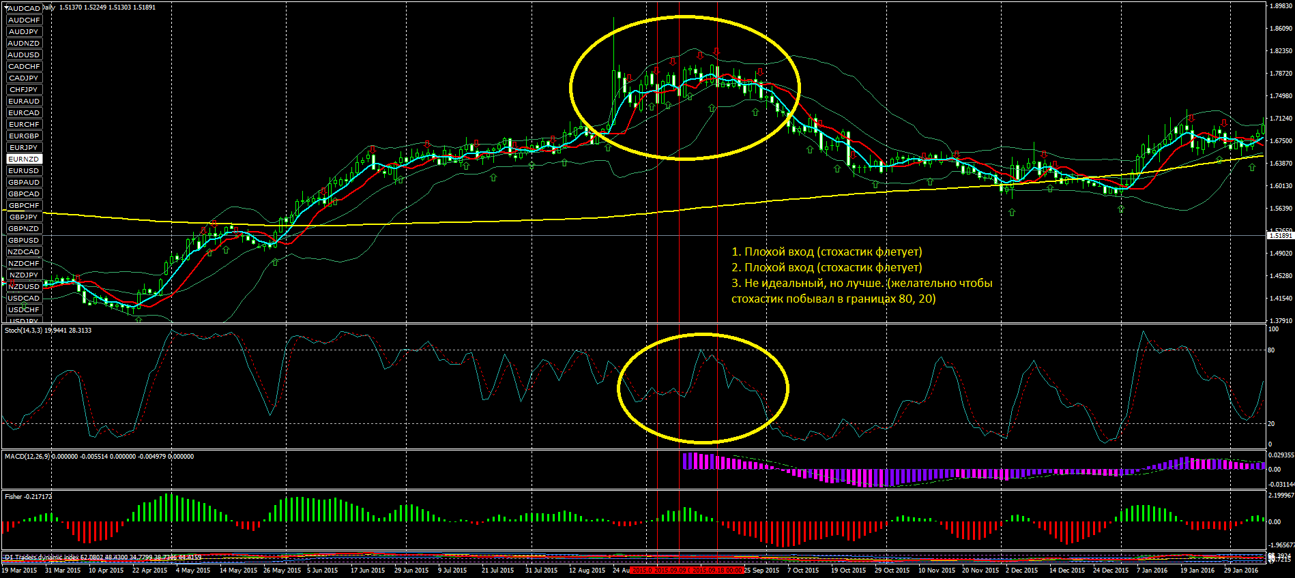Select AUDNZD from the symbol list
1295x578 pixels.
pyautogui.click(x=24, y=43)
